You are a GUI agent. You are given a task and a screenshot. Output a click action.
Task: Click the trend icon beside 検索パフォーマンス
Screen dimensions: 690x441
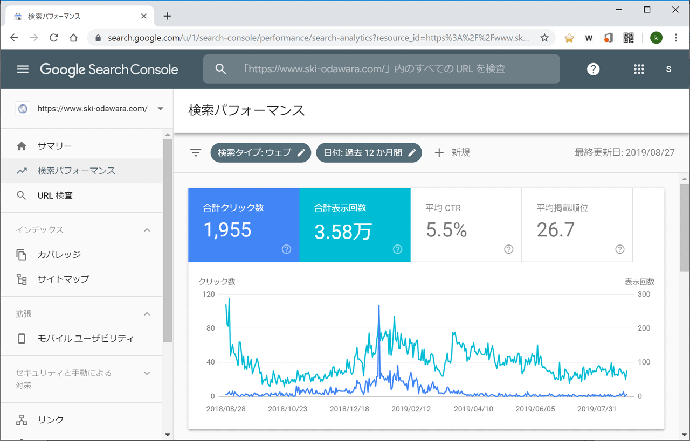tap(22, 171)
